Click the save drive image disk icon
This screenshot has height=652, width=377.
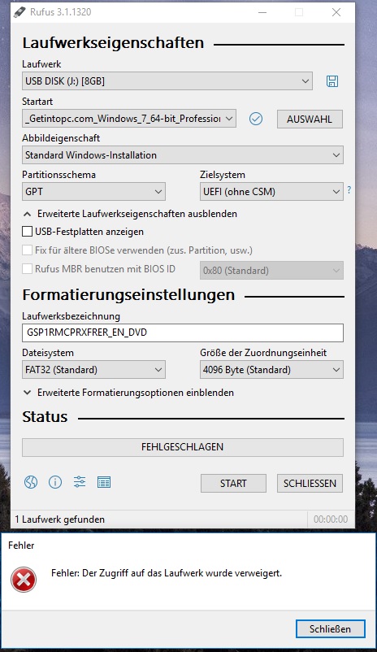tap(332, 81)
